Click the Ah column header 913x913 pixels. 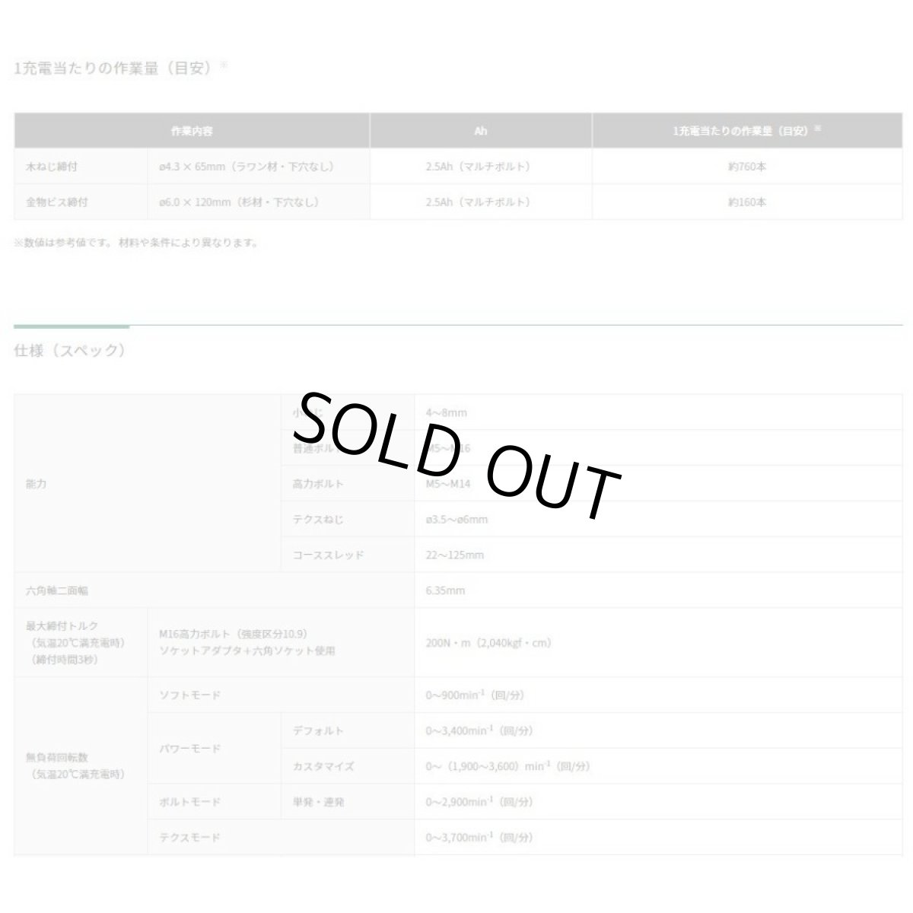481,131
